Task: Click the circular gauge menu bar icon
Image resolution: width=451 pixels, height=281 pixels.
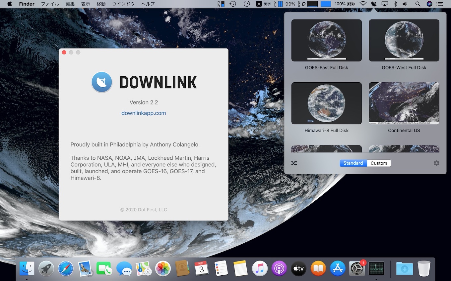Action: click(247, 4)
